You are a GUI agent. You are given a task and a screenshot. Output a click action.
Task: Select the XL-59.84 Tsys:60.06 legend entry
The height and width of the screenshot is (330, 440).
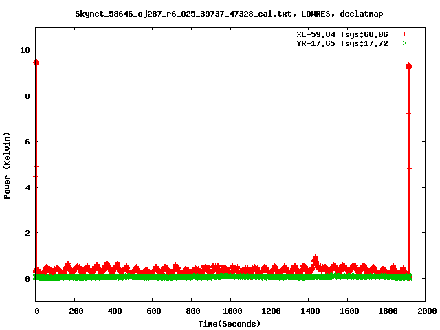(342, 34)
